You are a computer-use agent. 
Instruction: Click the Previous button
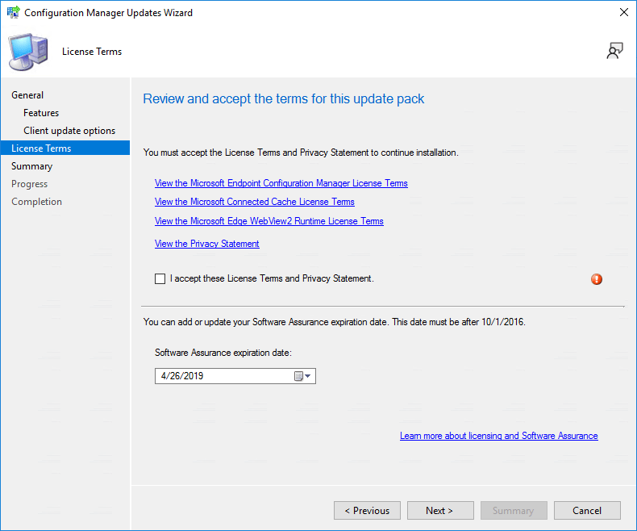tap(367, 510)
